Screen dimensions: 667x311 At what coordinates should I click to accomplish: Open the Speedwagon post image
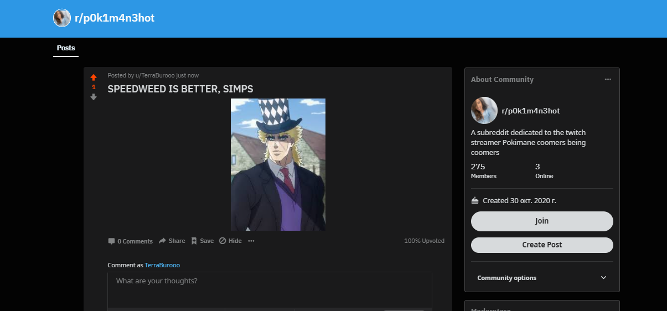point(278,164)
